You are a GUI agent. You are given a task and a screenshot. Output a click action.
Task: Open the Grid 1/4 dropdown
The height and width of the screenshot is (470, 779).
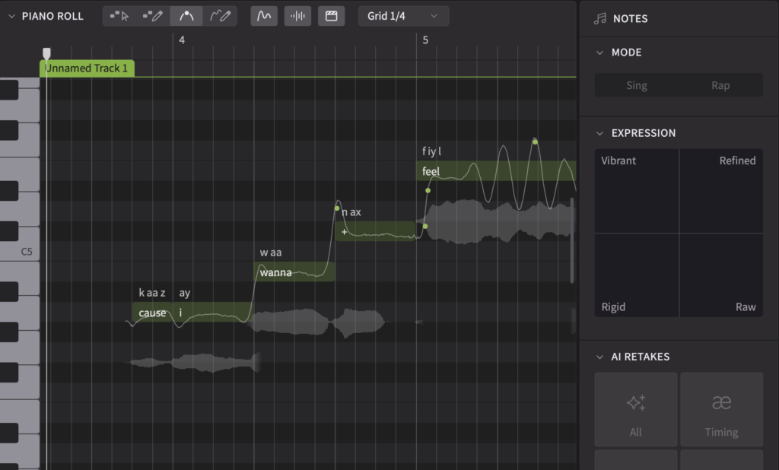[403, 16]
